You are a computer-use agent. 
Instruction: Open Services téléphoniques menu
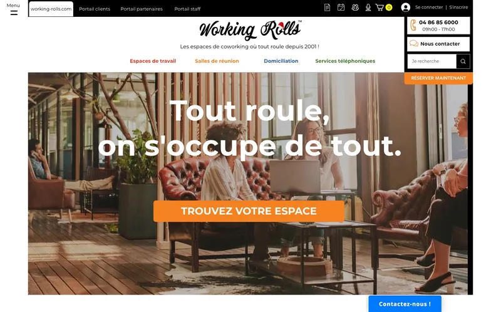pos(345,61)
